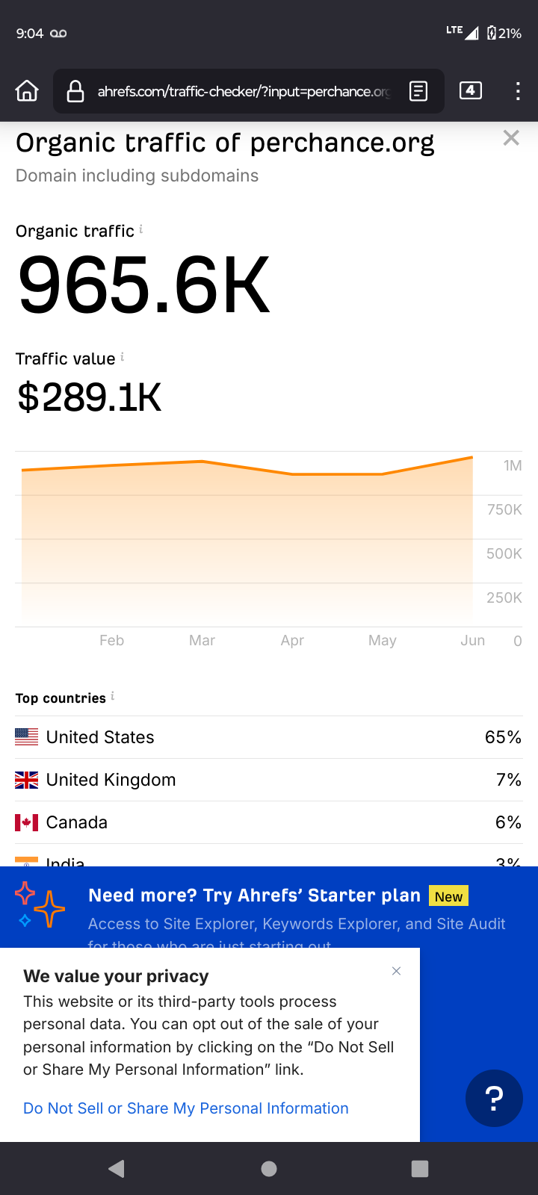
Task: Click the Ahrefs Starter plan banner heading
Action: click(254, 896)
